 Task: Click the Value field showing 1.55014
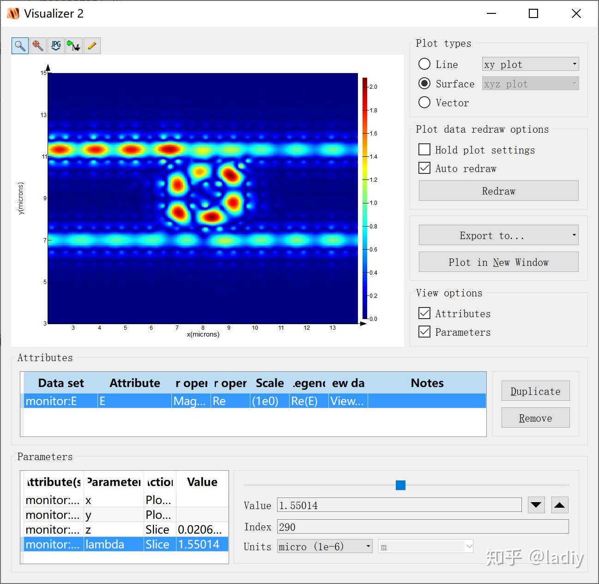pyautogui.click(x=399, y=505)
